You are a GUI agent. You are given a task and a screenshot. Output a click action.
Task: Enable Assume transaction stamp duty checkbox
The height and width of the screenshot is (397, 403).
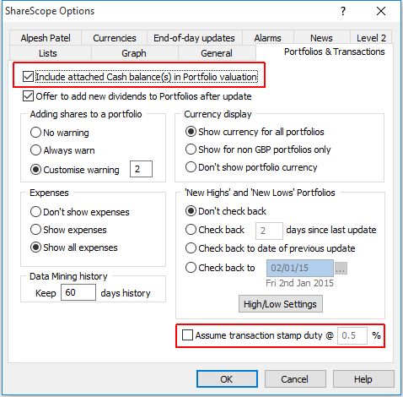pyautogui.click(x=187, y=335)
